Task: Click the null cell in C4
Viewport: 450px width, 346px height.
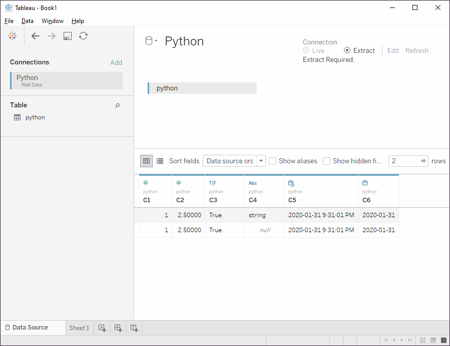Action: (x=264, y=230)
